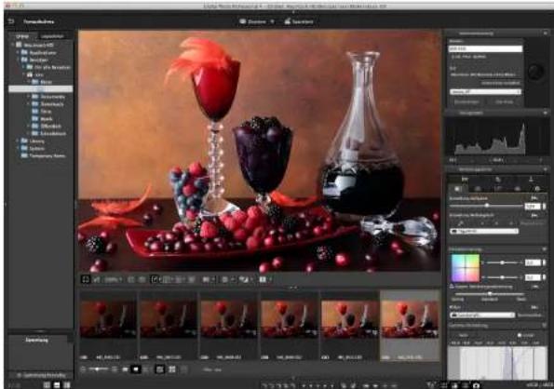This screenshot has width=554, height=389.
Task: Click the right button under the image type dropdown
Action: (x=504, y=101)
